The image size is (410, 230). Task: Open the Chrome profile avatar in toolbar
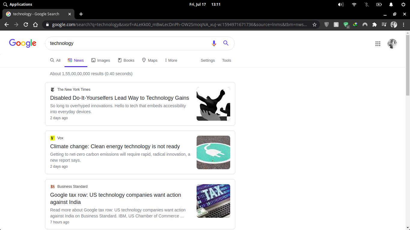click(x=394, y=25)
